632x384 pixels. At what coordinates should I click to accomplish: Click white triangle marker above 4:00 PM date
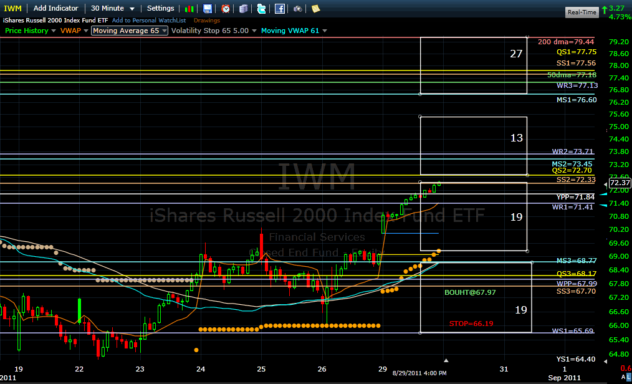click(x=446, y=360)
